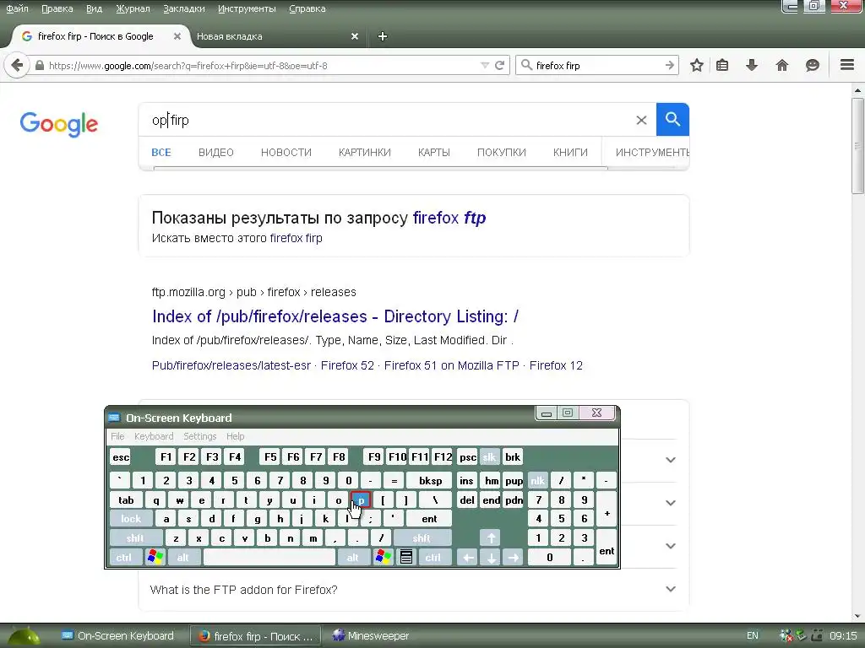Screen dimensions: 865x648
Task: Open the URL history dropdown arrow
Action: tap(485, 66)
